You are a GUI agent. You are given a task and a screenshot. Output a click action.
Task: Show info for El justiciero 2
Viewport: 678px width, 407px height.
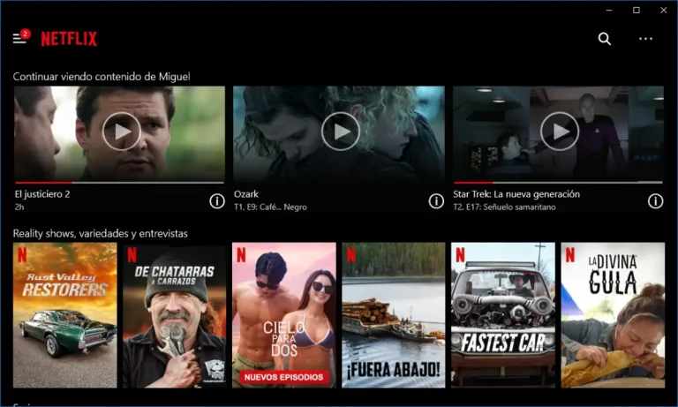tap(217, 200)
